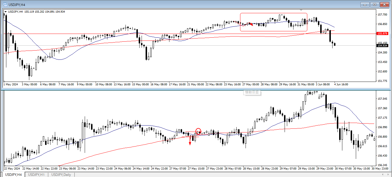Select the red circle drawn on lower chart
Screen dimensions: 392x177
pos(198,131)
